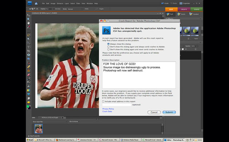
Task: Click the optional email address field
Action: pos(117,105)
